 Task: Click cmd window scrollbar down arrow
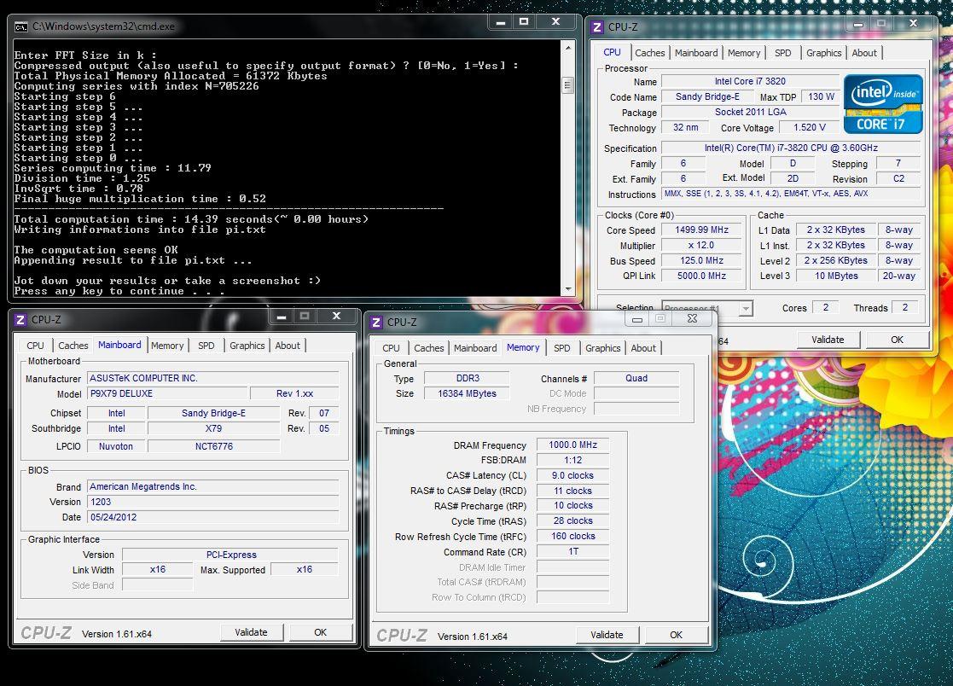tap(567, 289)
